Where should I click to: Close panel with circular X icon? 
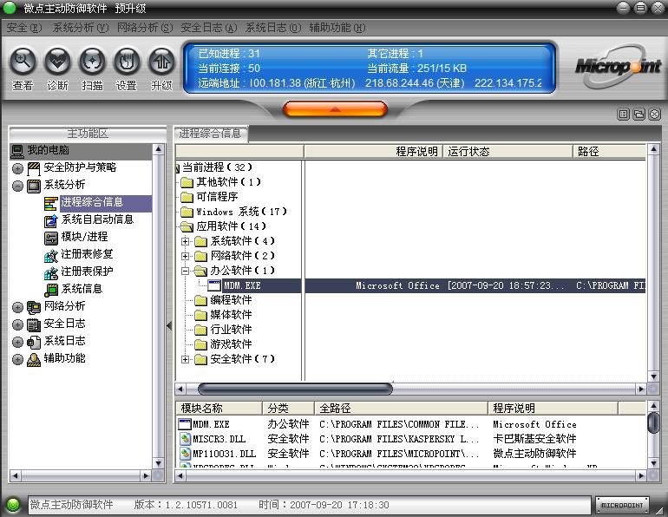655,115
